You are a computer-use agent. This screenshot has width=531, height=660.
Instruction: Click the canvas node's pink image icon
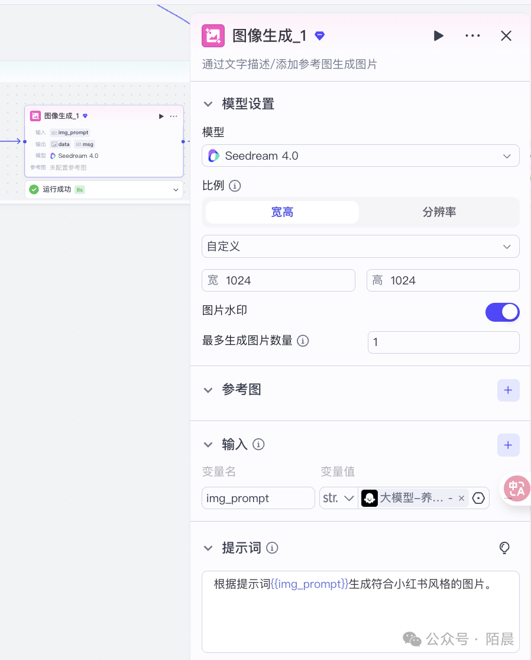click(35, 116)
